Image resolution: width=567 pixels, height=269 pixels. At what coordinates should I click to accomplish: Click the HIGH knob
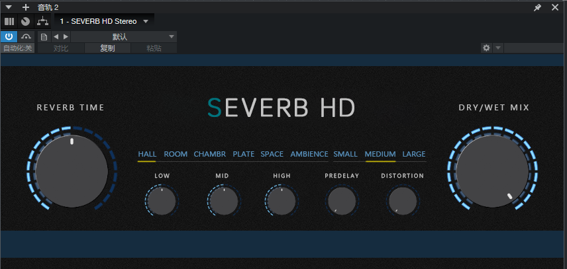point(282,201)
